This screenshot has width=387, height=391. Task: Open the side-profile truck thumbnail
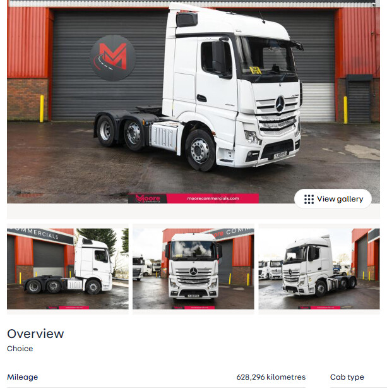pos(68,269)
